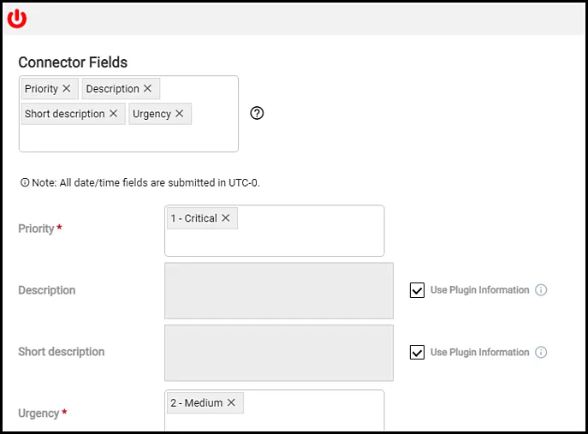Click the Connector Fields heading
The width and height of the screenshot is (588, 434).
[x=73, y=62]
